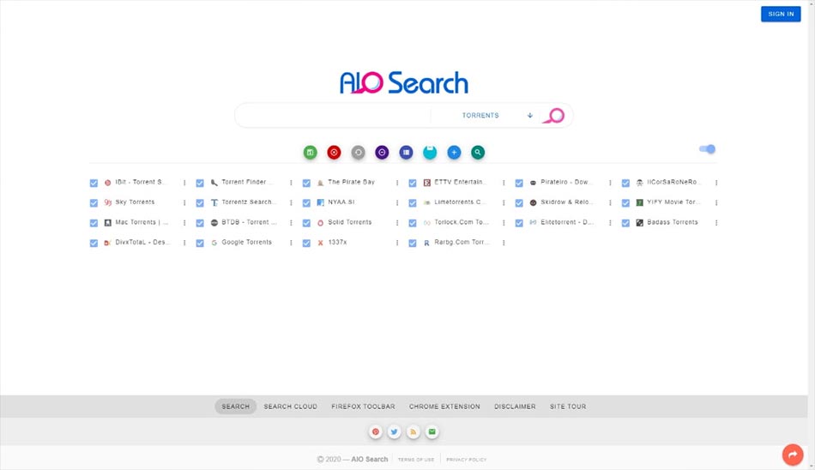Click the Google Torrents favicon
The width and height of the screenshot is (815, 470).
click(214, 243)
